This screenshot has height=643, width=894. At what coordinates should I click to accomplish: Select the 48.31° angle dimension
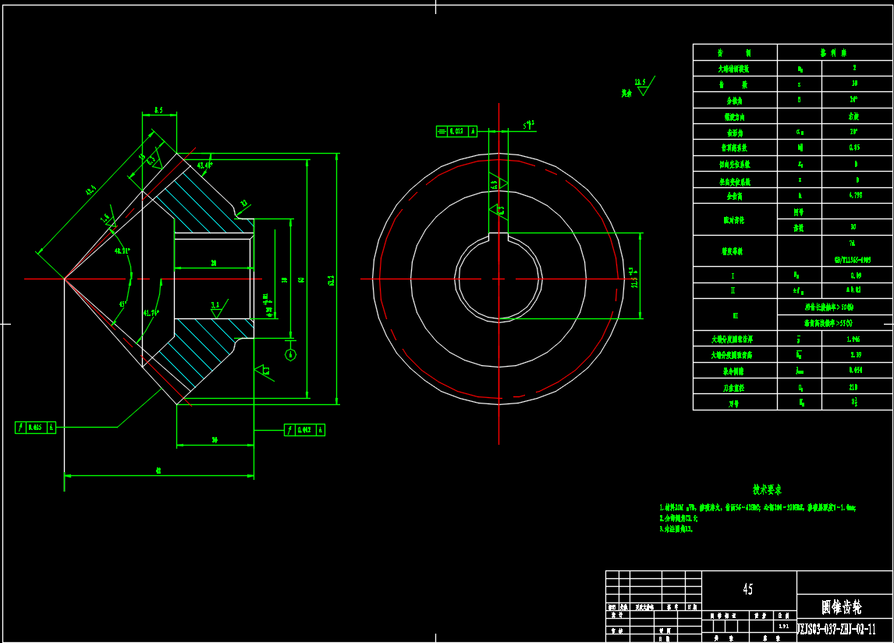(122, 251)
